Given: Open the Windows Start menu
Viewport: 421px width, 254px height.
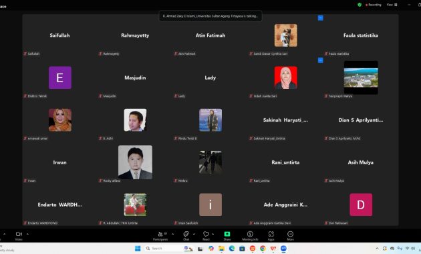Looking at the screenshot, I should (138, 249).
